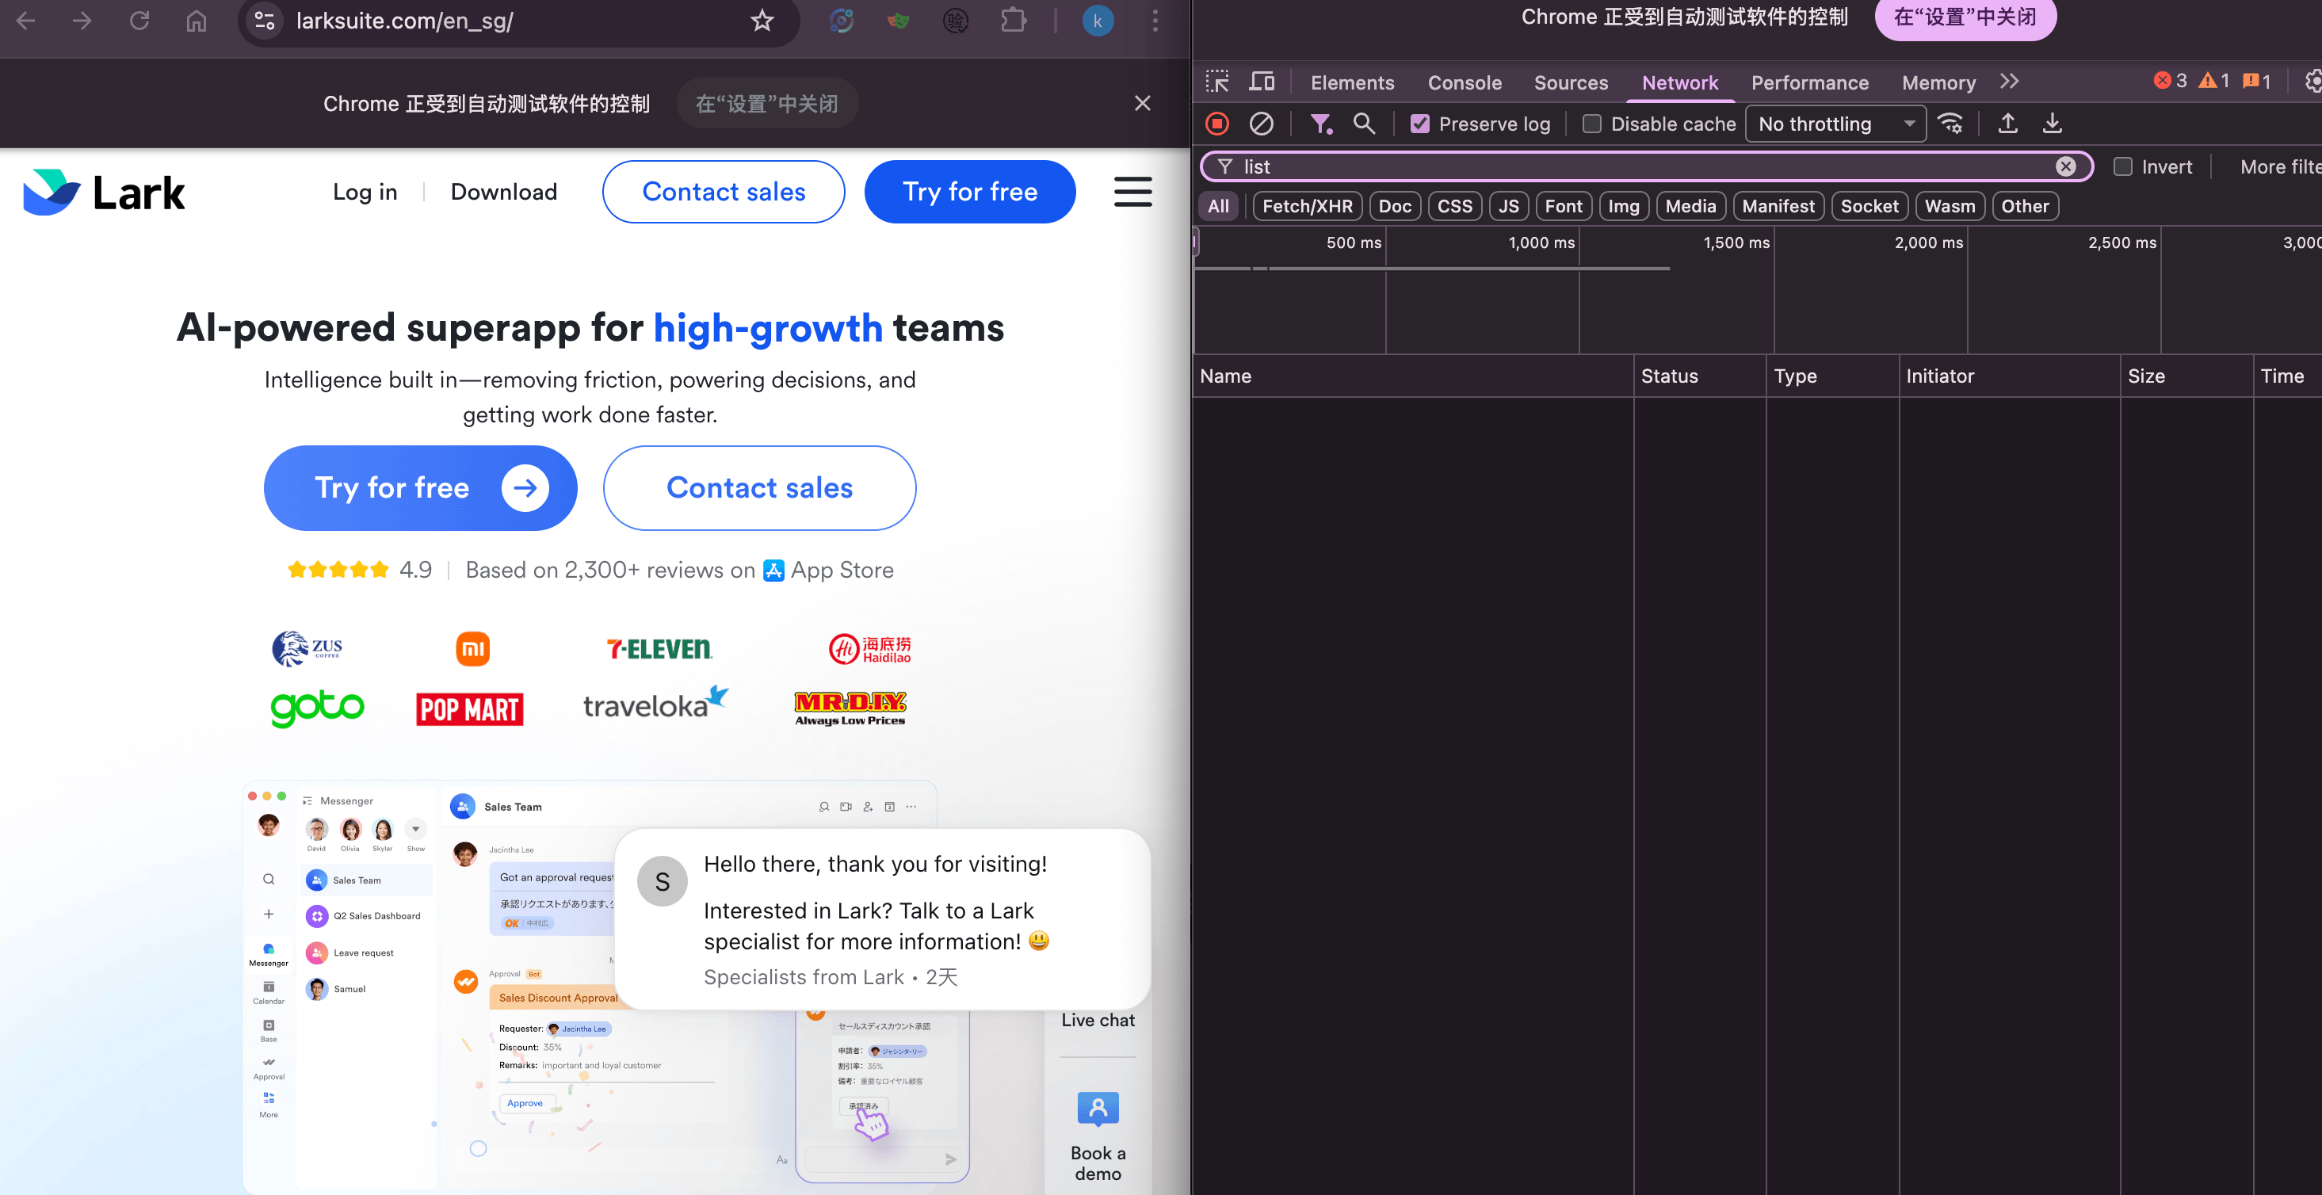Open the Book a demo widget

point(1098,1136)
